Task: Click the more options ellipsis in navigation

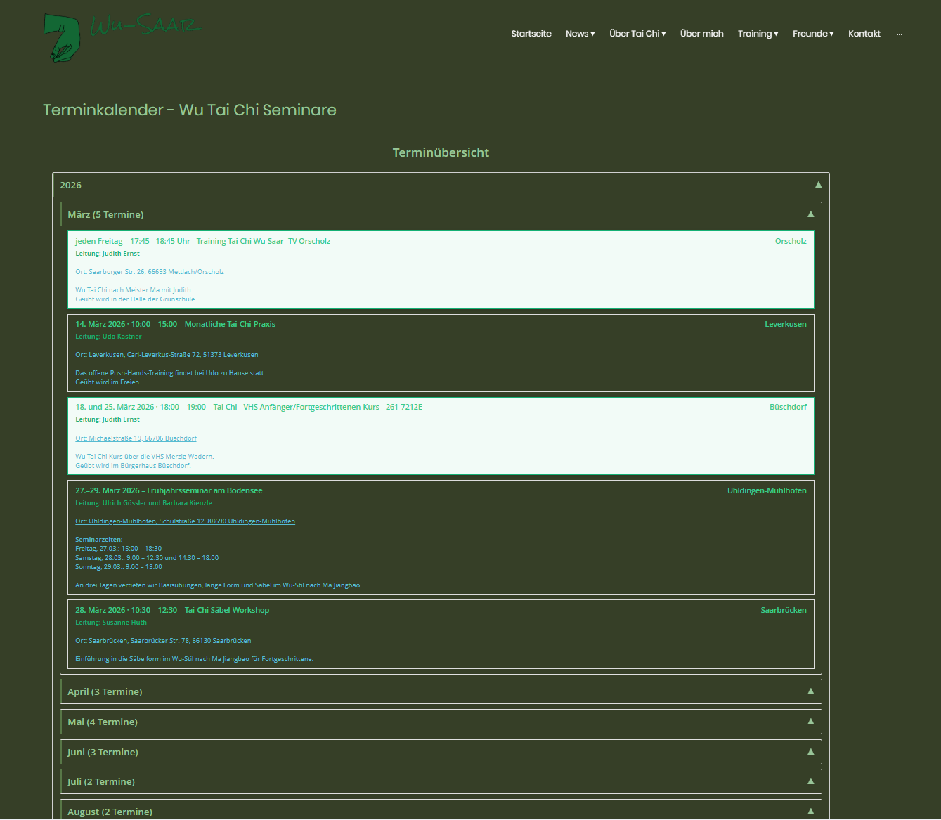Action: pyautogui.click(x=899, y=34)
